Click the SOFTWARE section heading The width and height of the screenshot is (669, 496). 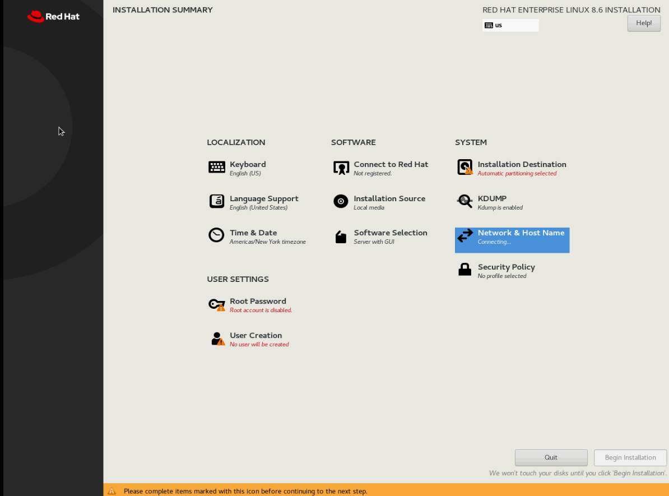click(354, 142)
